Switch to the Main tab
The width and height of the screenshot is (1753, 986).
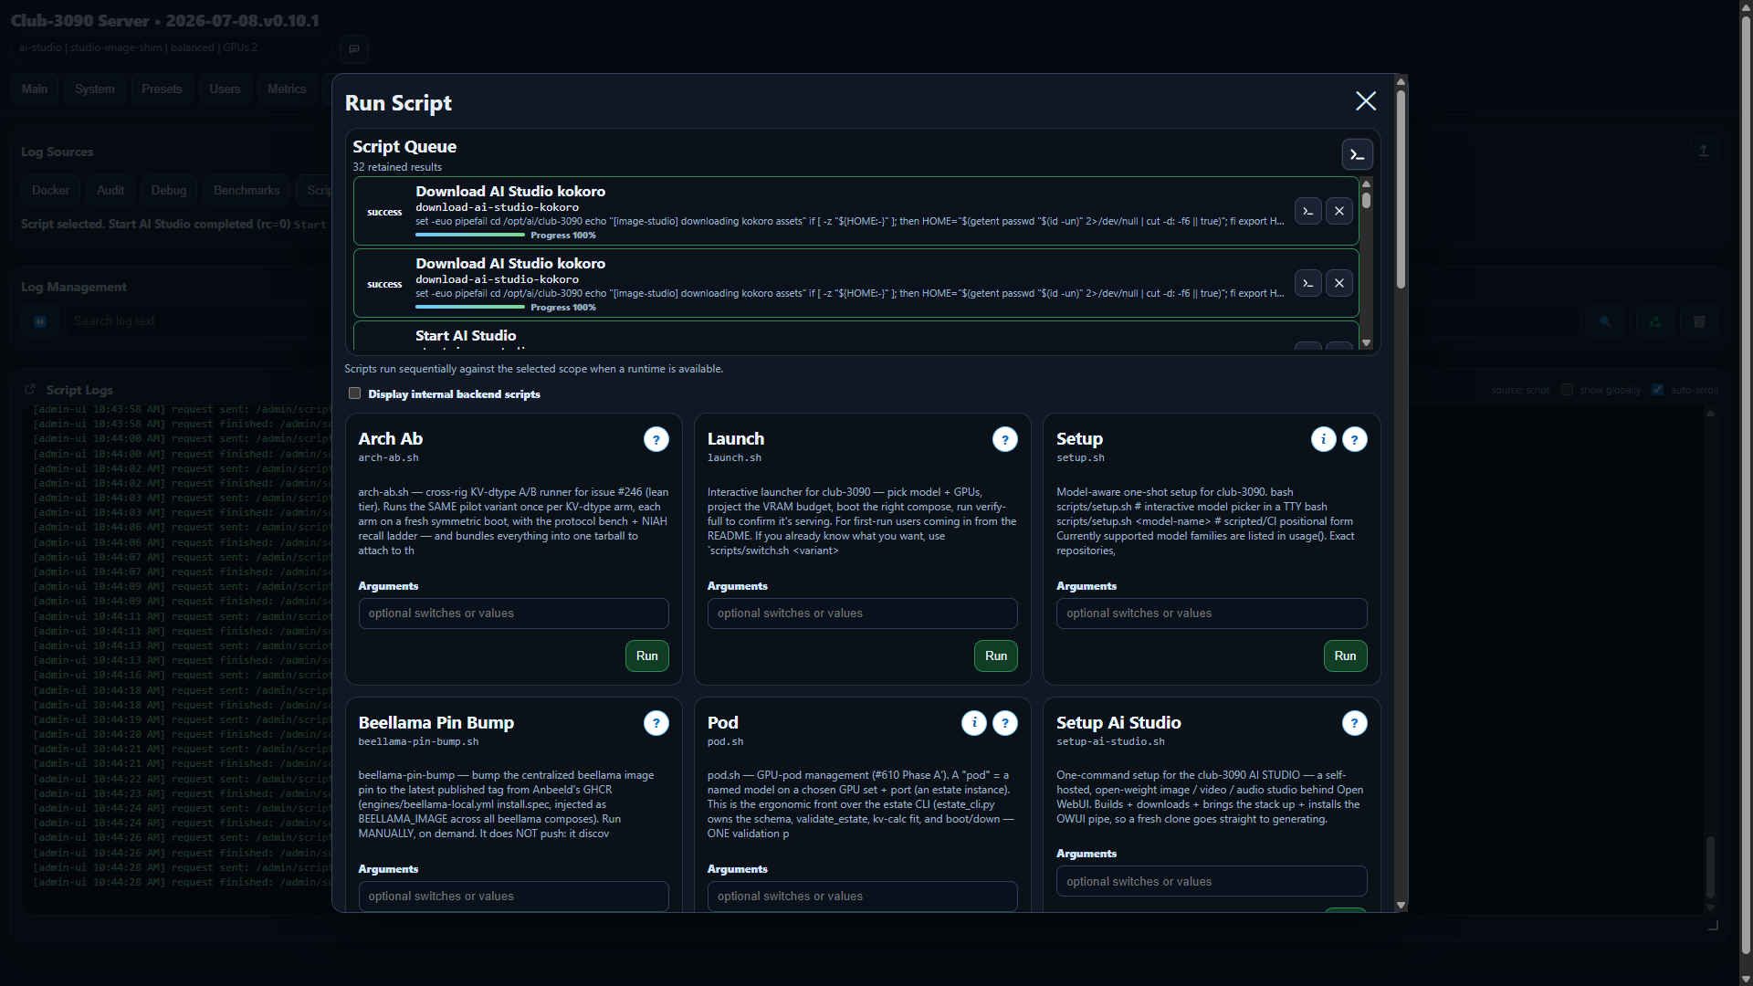click(35, 89)
